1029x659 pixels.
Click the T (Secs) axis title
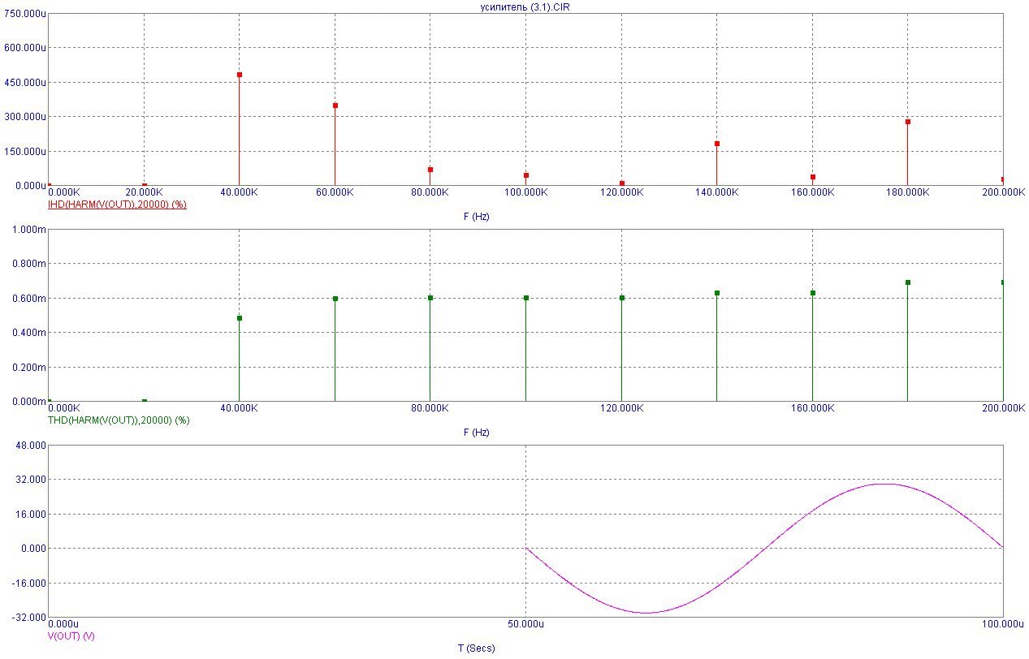[x=477, y=648]
